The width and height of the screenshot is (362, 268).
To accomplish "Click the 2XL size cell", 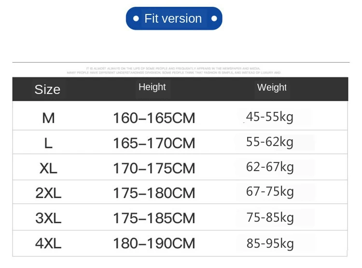I will [x=48, y=193].
